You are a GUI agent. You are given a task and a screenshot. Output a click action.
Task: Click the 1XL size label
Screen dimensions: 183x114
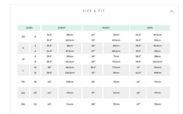point(23,82)
